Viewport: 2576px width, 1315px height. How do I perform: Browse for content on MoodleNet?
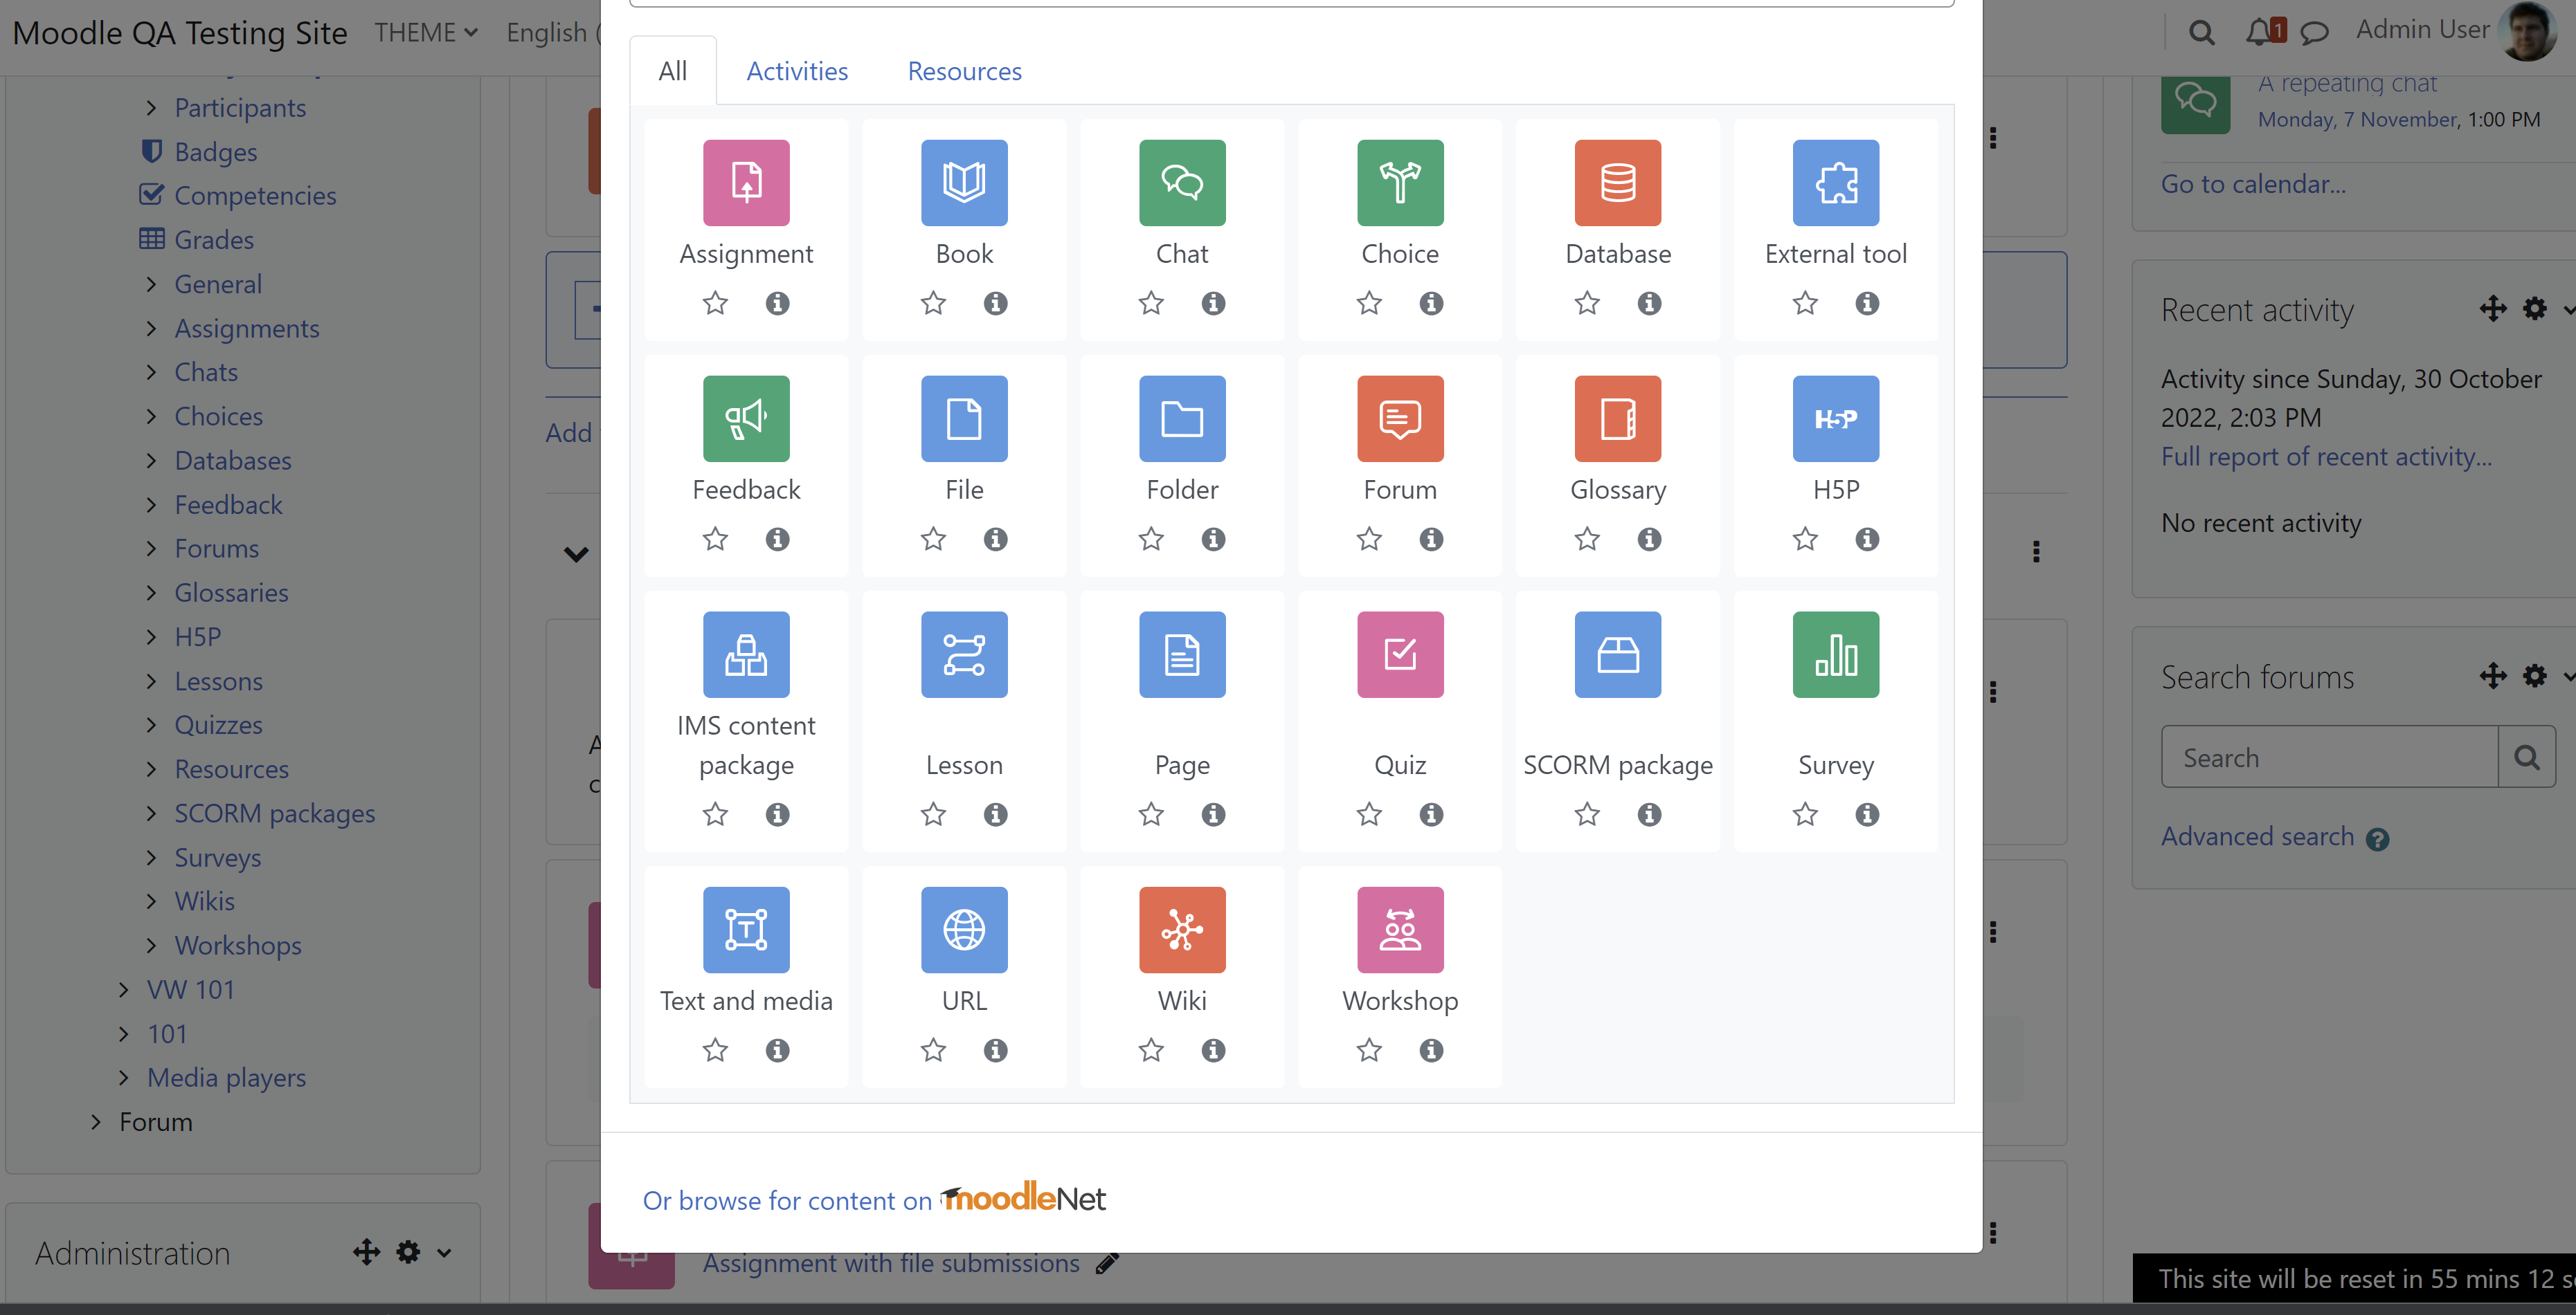click(x=874, y=1198)
